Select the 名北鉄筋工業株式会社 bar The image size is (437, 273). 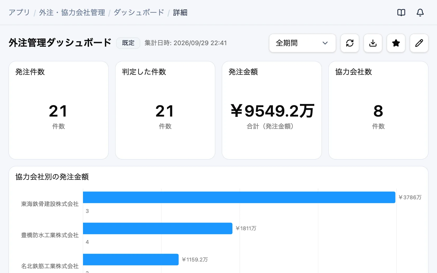pos(131,259)
